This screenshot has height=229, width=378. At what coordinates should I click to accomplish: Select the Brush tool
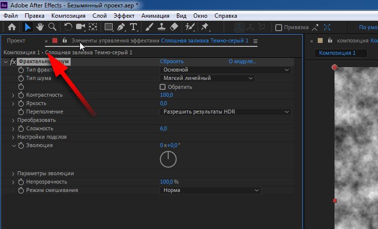click(149, 27)
